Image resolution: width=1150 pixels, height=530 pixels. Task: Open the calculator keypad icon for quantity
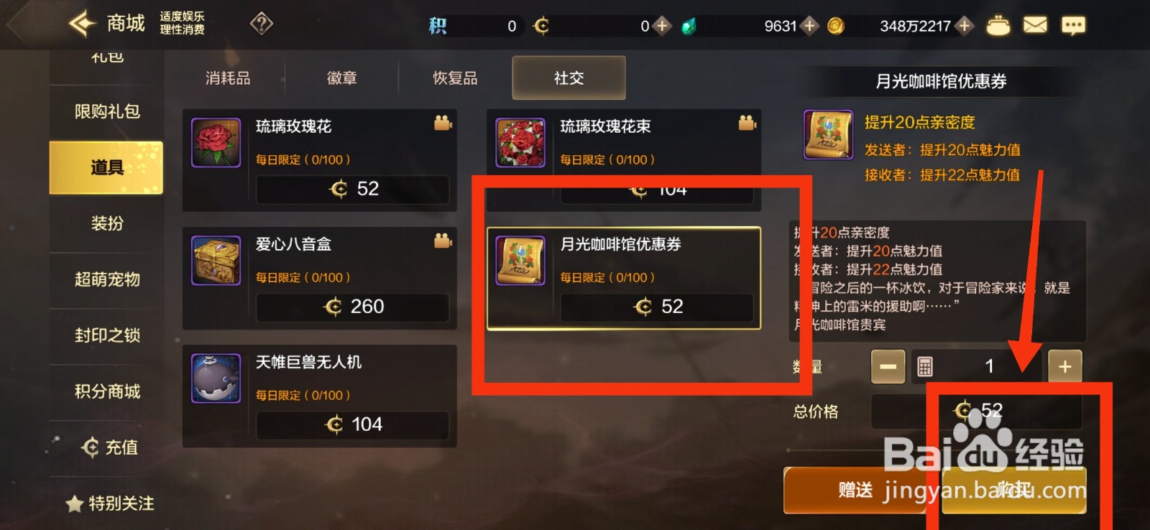pyautogui.click(x=925, y=366)
